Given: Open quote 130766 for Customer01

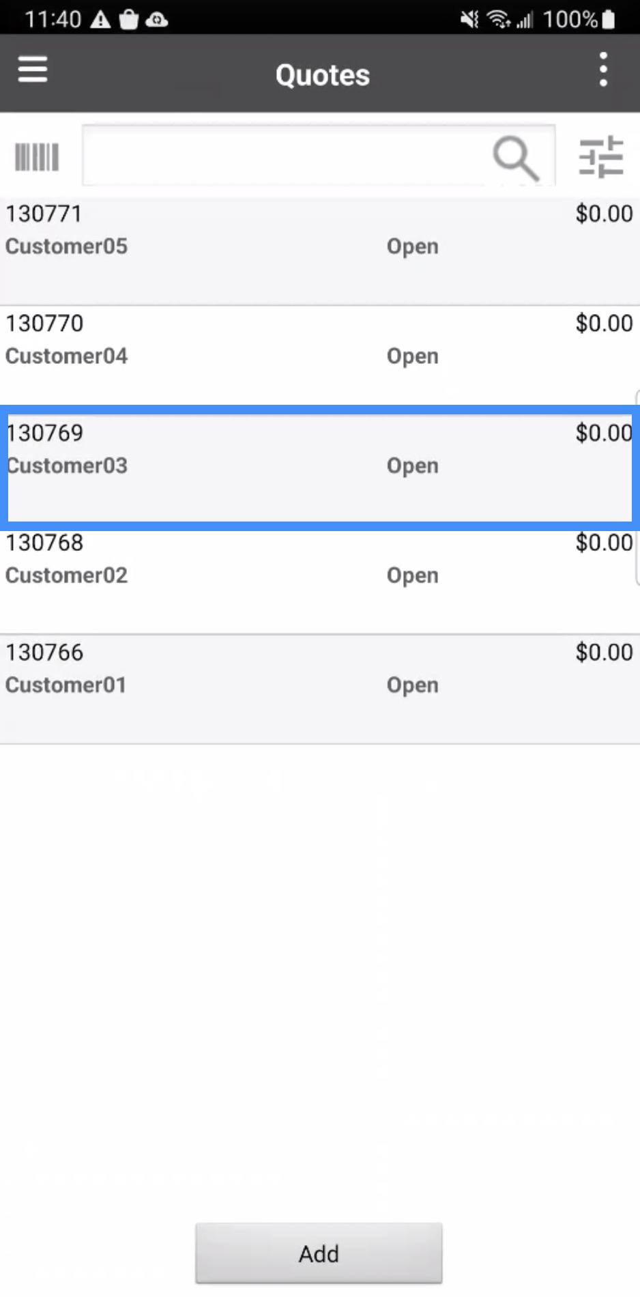Looking at the screenshot, I should [319, 688].
